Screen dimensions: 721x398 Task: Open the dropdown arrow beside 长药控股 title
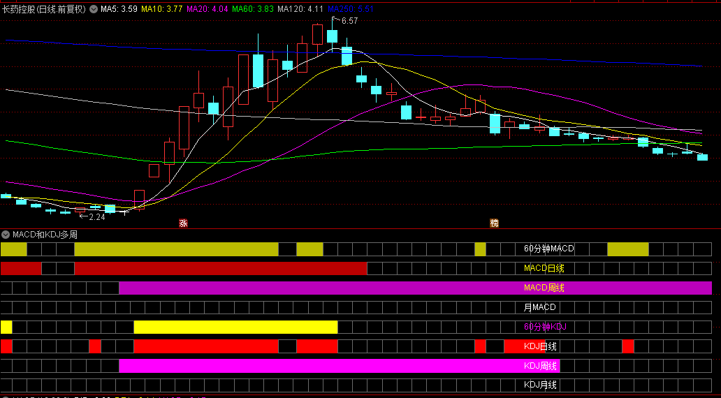94,9
